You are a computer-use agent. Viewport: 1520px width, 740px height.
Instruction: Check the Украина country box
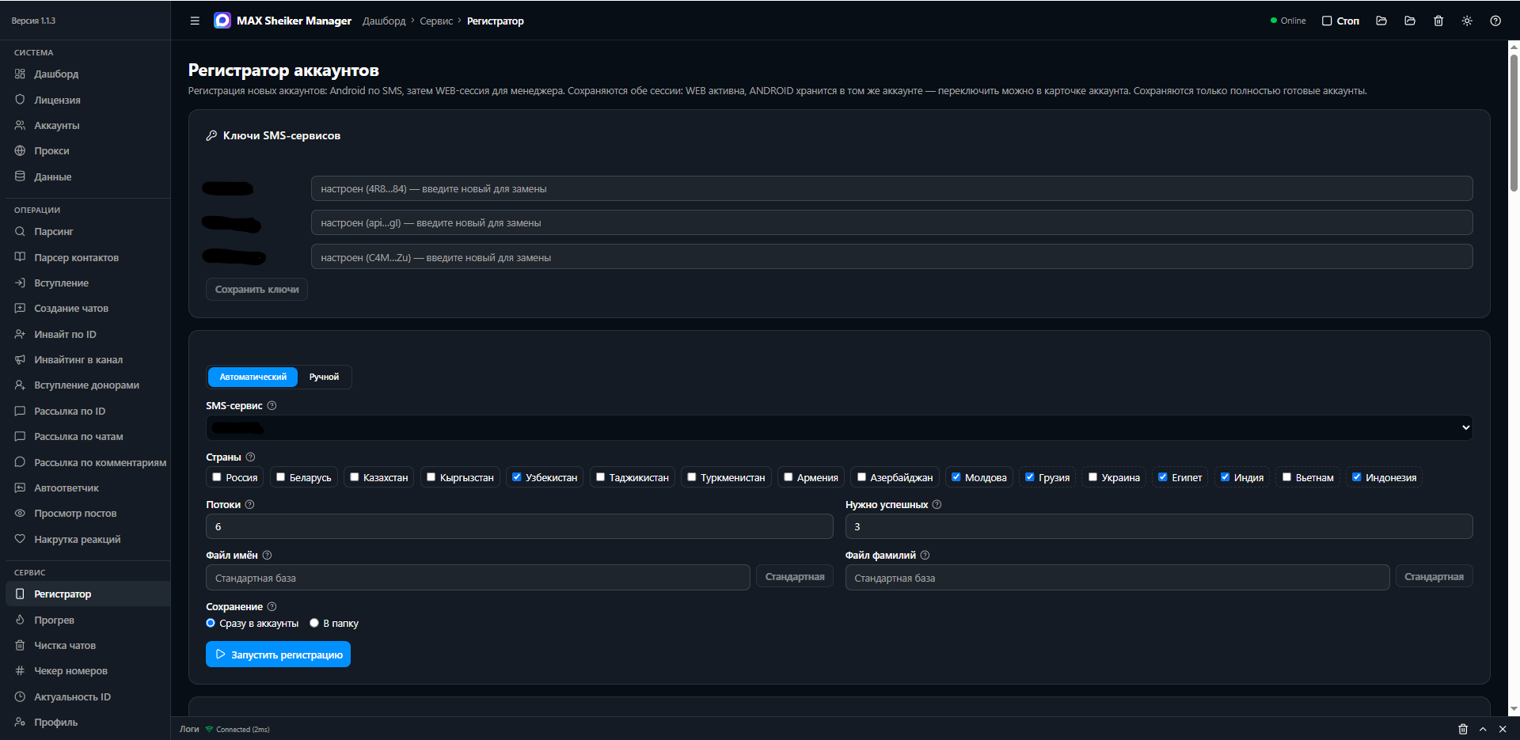click(1092, 476)
